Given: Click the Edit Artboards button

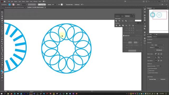Looking at the screenshot, I should click(159, 50).
